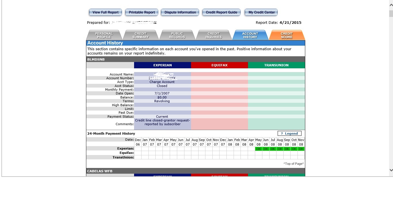Click the Experian payment history row label
The image size is (393, 209).
coord(125,148)
